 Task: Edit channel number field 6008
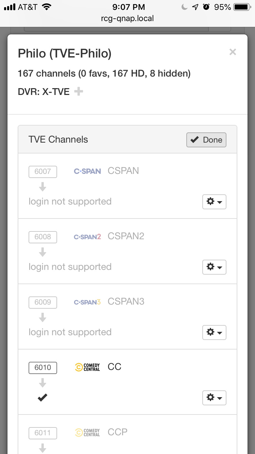tap(43, 237)
